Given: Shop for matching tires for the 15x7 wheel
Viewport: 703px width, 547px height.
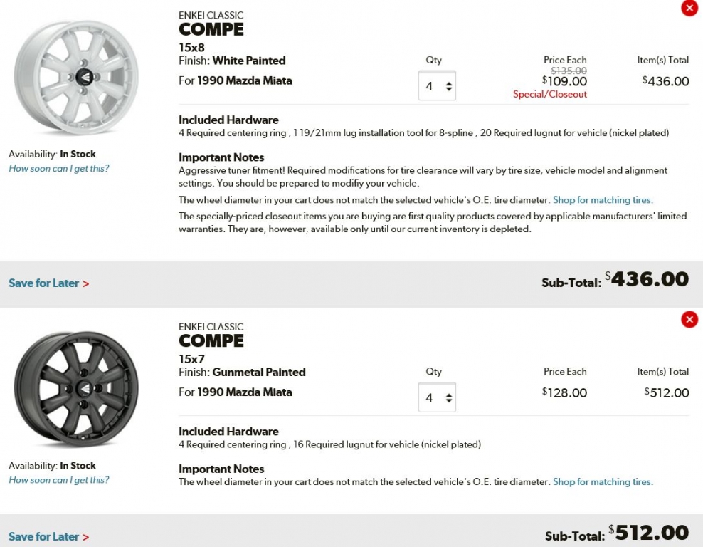Looking at the screenshot, I should [603, 481].
